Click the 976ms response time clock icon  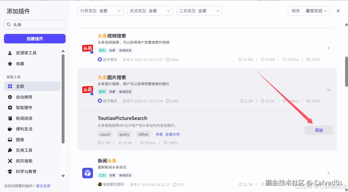(x=285, y=59)
